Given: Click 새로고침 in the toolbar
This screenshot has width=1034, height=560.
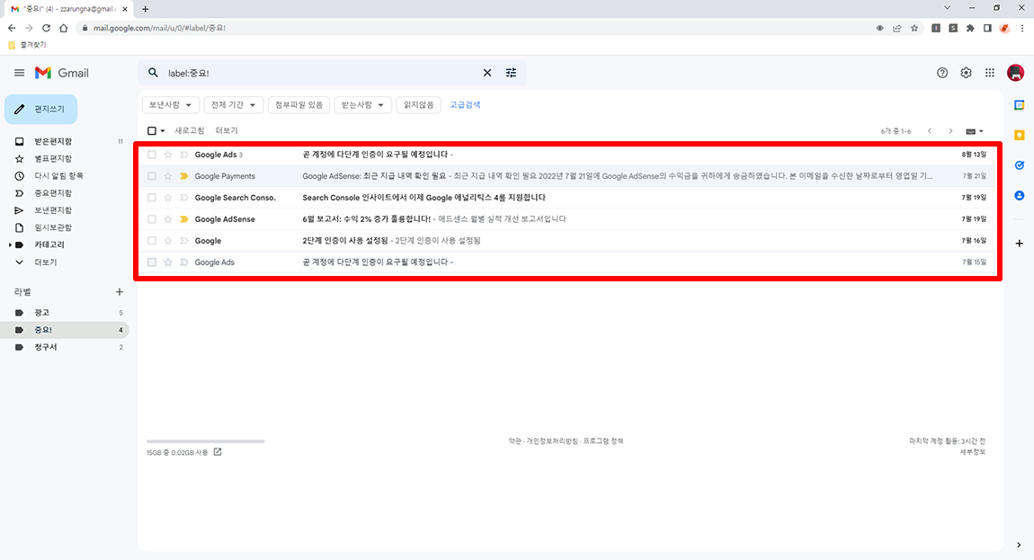Looking at the screenshot, I should 189,130.
